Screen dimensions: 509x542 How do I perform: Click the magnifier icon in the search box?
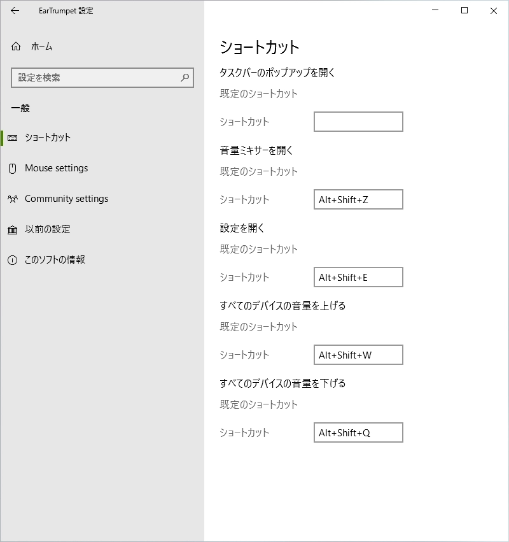(185, 78)
